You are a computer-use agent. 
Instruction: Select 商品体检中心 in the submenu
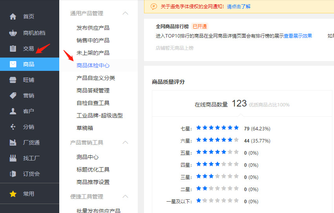pos(93,65)
